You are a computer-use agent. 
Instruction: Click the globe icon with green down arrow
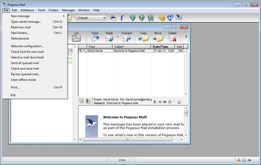pos(142,18)
